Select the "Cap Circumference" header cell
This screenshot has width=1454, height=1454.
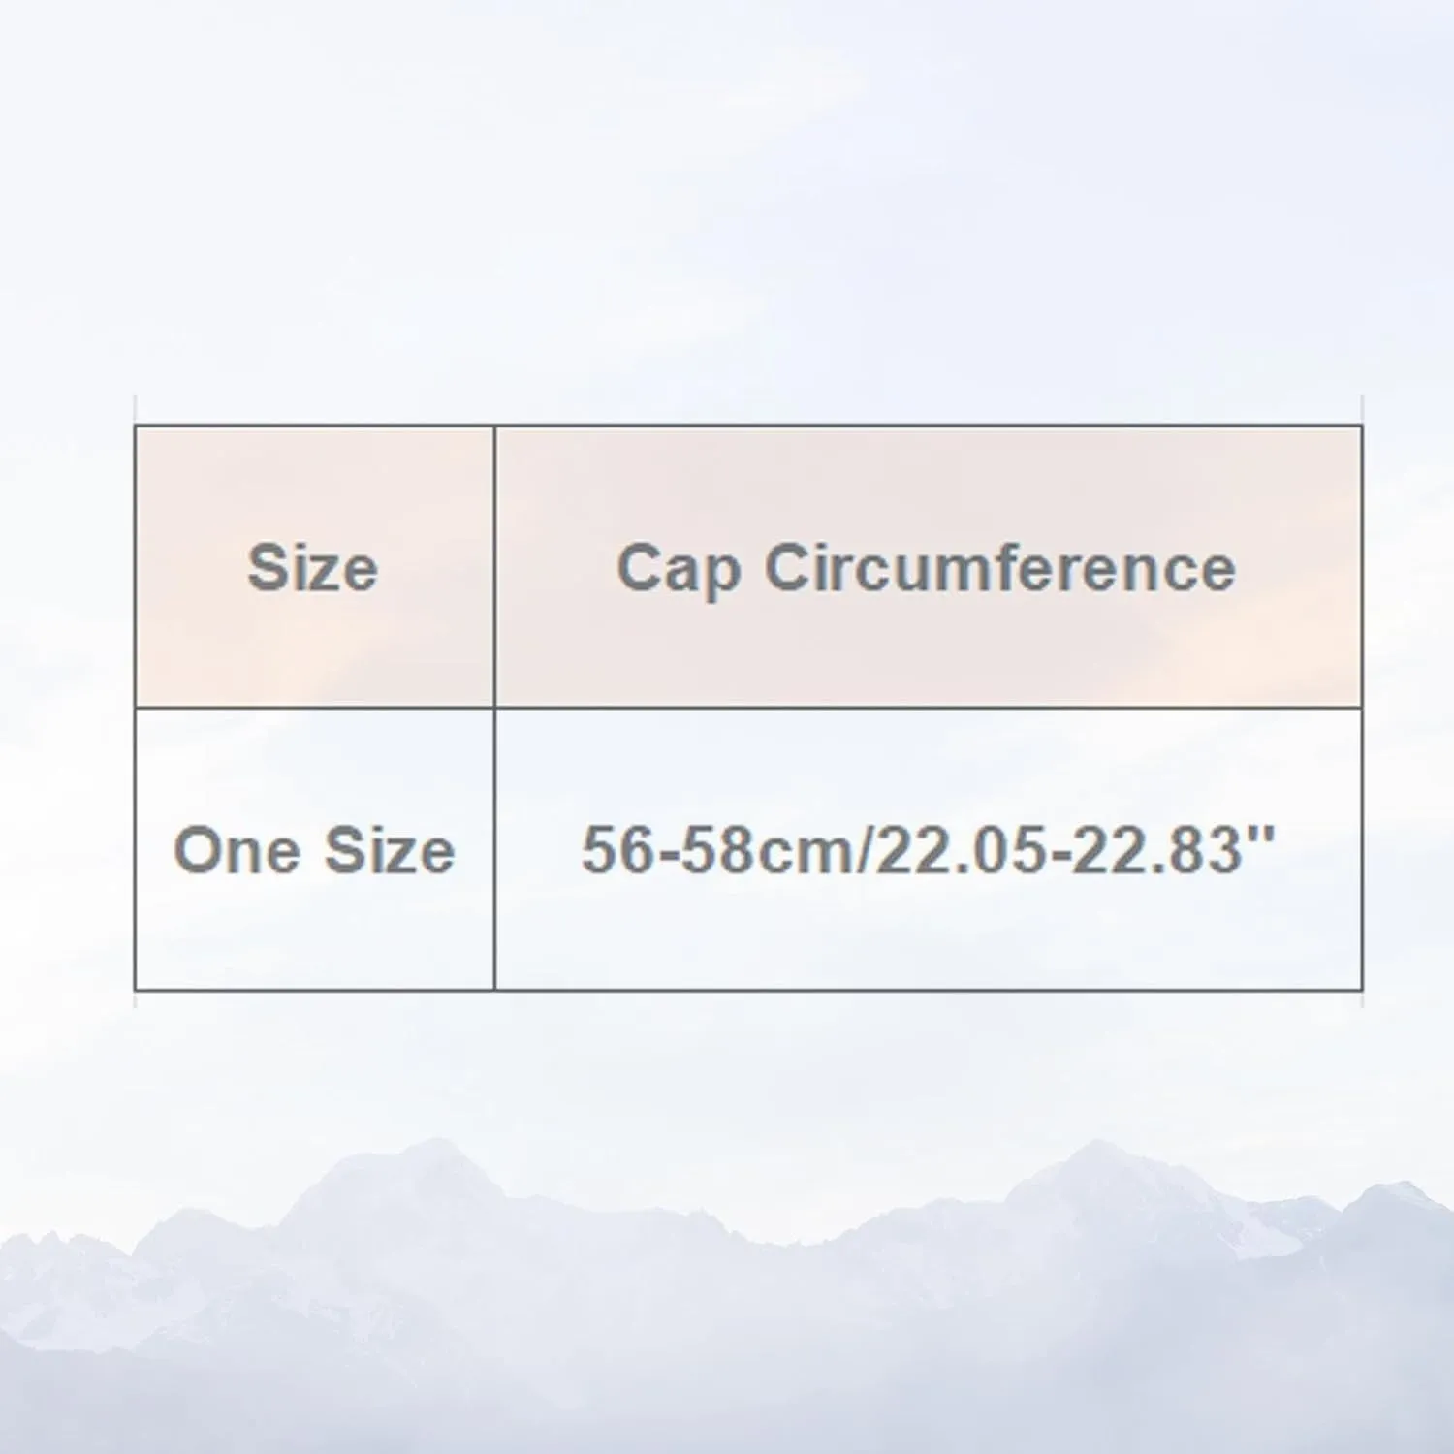tap(928, 566)
